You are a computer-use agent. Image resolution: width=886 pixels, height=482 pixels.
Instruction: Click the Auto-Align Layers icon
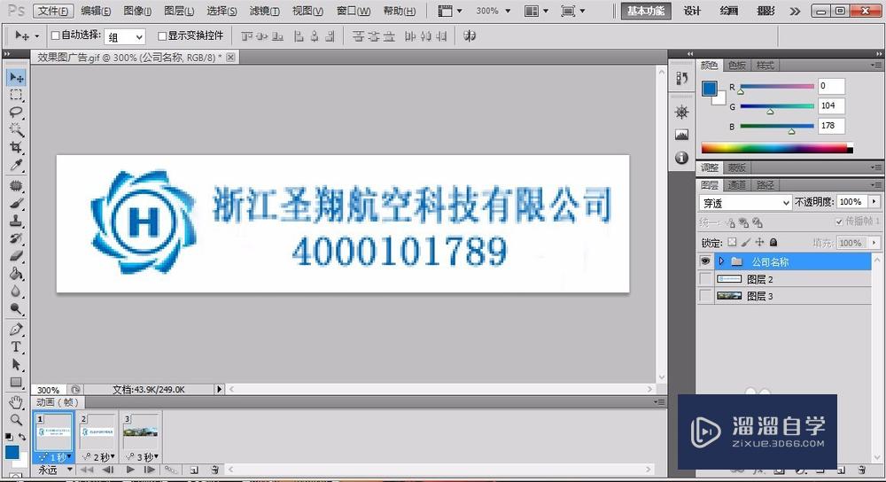[x=470, y=36]
